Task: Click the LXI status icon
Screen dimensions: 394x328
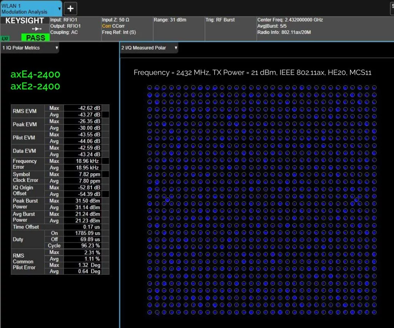Action: click(5, 38)
